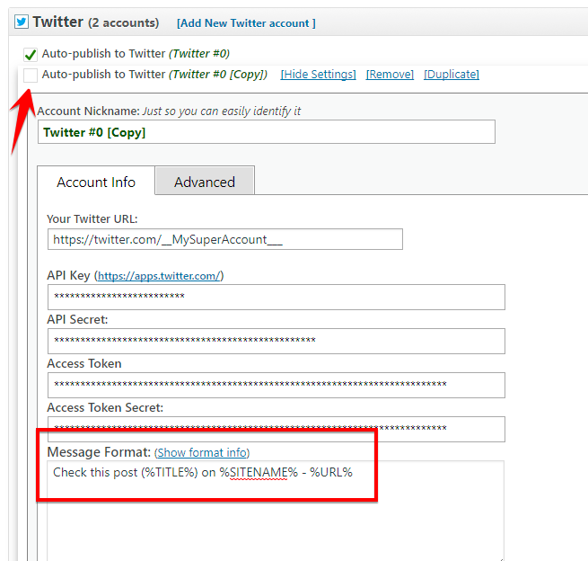Click the Account Nickname text field
The width and height of the screenshot is (588, 561).
(266, 132)
